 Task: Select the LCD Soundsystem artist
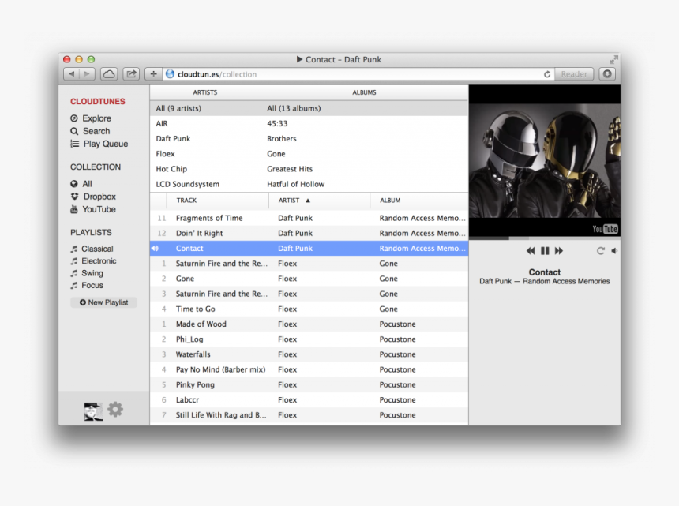coord(205,184)
